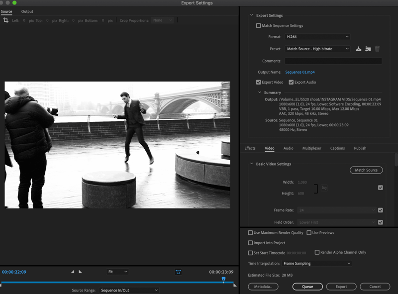Click inside the Comments field
Viewport: 398px width, 294px height.
pyautogui.click(x=333, y=61)
